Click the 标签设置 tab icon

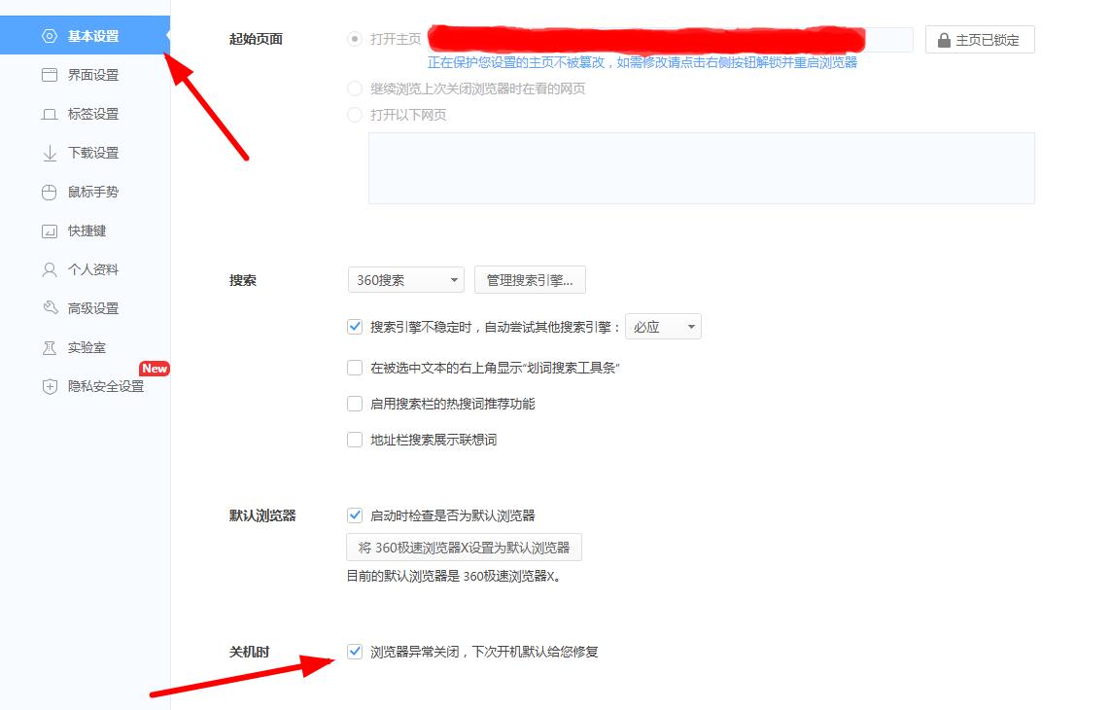coord(50,114)
